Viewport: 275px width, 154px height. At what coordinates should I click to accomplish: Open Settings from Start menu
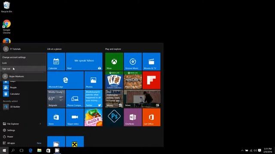[x=9, y=130]
